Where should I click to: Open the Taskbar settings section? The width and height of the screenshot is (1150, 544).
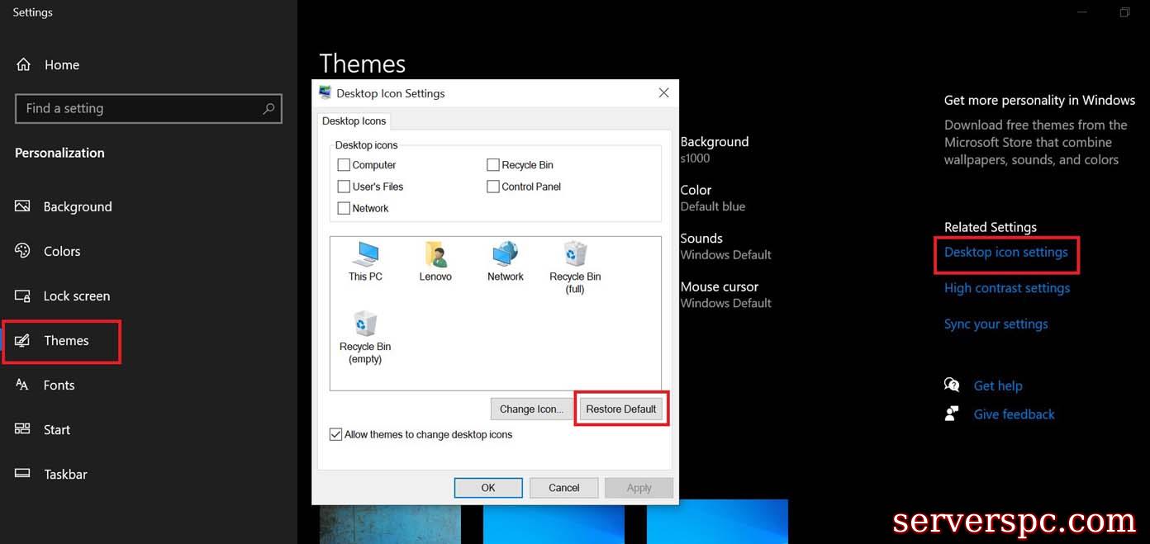65,474
